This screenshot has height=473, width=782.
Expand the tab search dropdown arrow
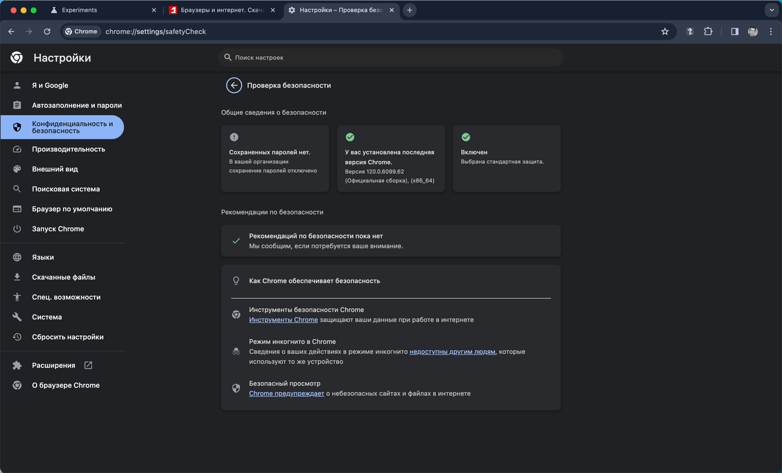tap(772, 10)
